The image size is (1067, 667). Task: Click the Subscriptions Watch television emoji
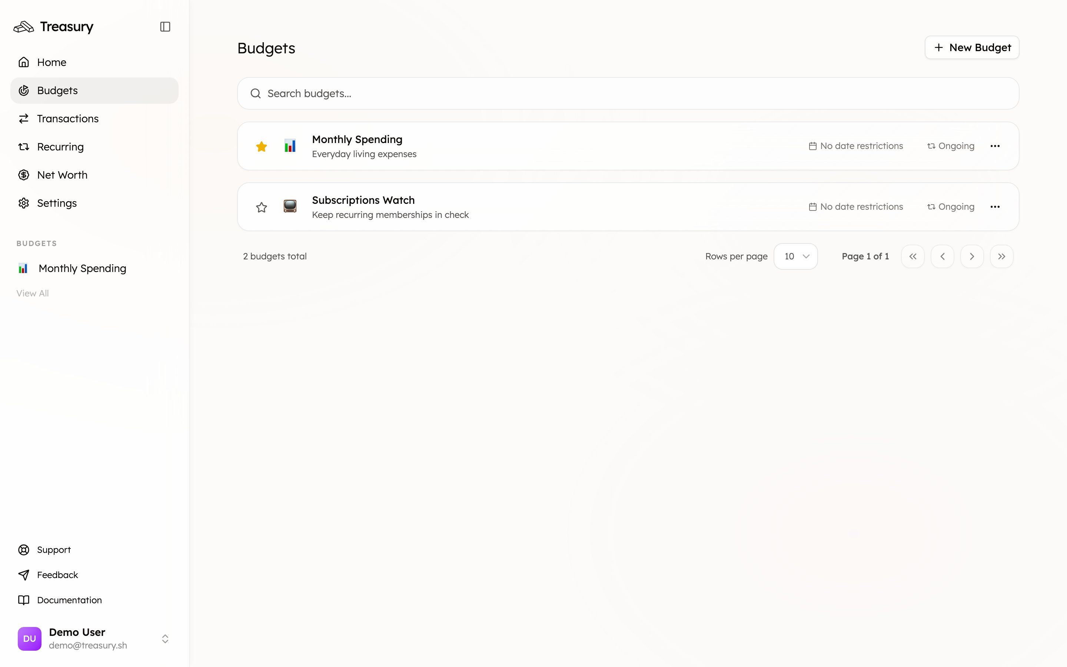pyautogui.click(x=290, y=206)
